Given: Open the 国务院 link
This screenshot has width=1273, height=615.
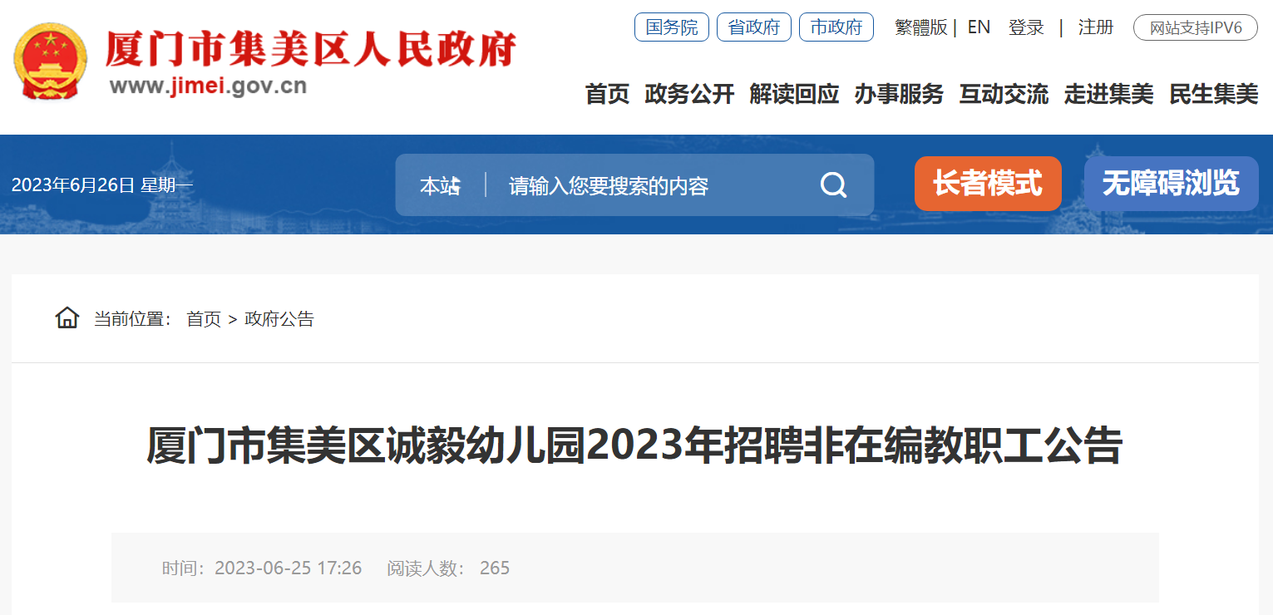Looking at the screenshot, I should tap(672, 27).
